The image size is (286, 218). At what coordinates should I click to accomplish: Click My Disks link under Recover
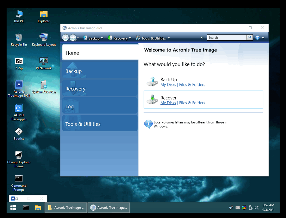point(168,103)
